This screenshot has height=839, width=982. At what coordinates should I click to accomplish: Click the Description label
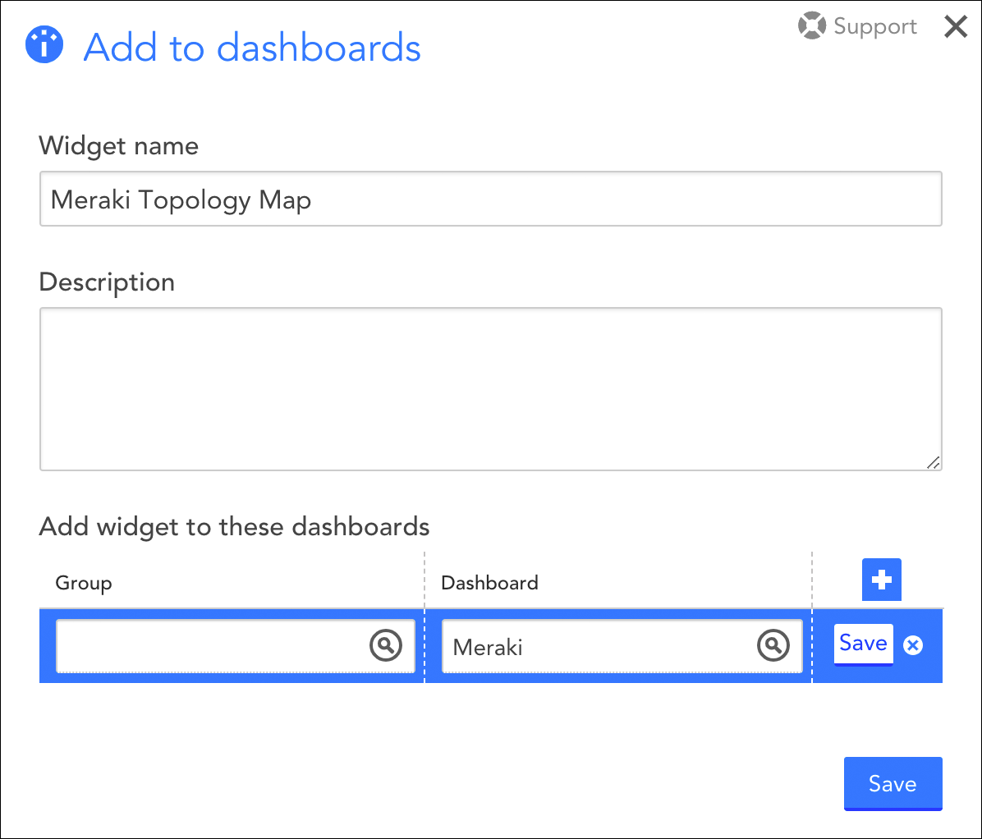tap(107, 282)
